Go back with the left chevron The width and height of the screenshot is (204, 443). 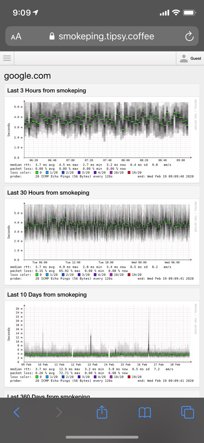click(16, 412)
